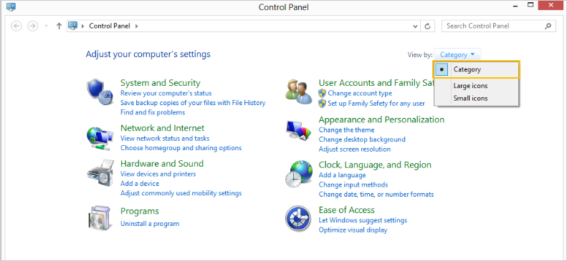Open the Hardware and Sound printer icon

97,174
